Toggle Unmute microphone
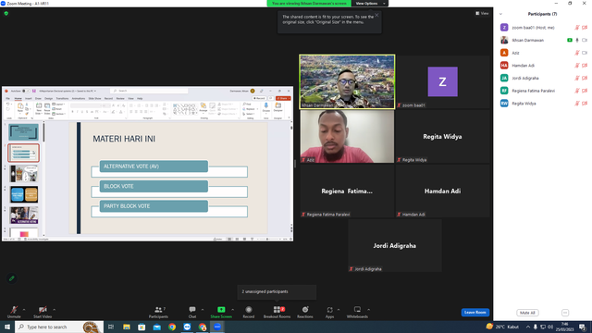The image size is (592, 333). point(14,312)
